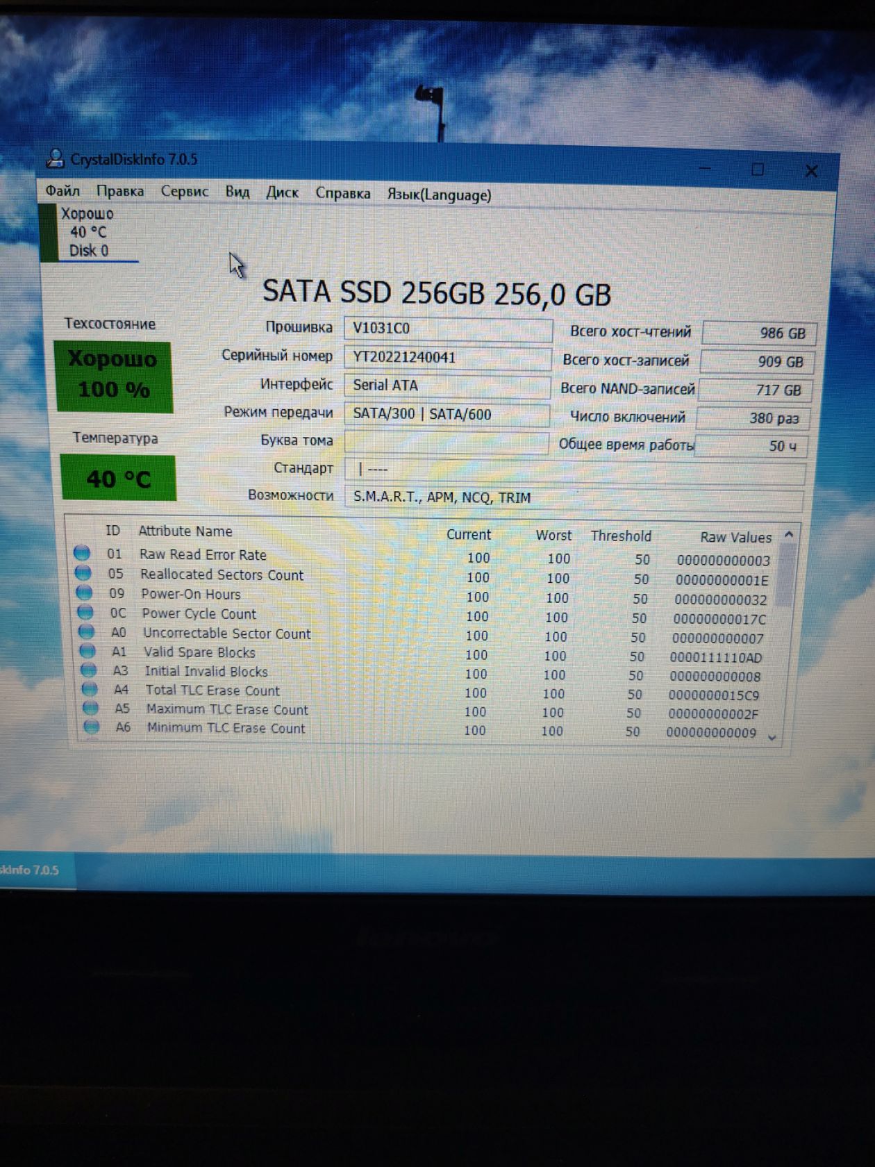Click the NAND writes value 717 GB
Screen dimensions: 875x1167
(x=756, y=390)
